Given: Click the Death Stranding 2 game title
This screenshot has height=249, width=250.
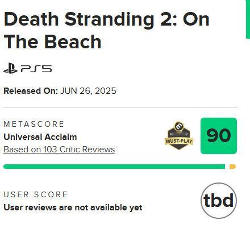Looking at the screenshot, I should click(106, 30).
